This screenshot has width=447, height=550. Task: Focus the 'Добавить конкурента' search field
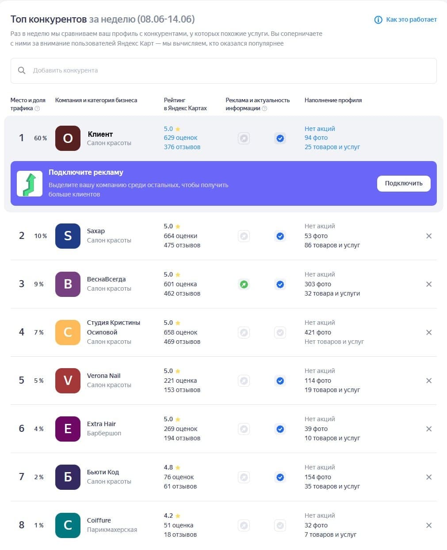coord(224,70)
